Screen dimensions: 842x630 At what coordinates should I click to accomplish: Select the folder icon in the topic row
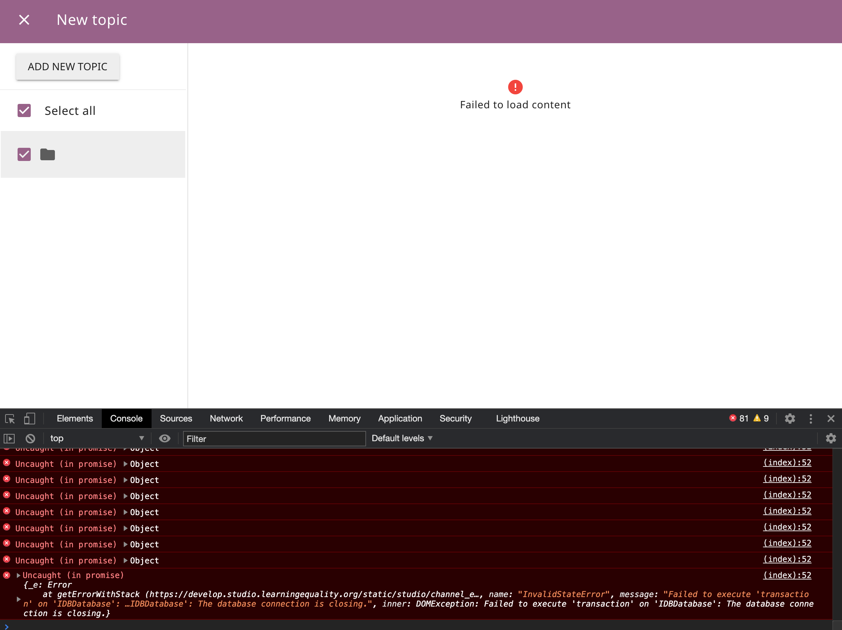click(x=48, y=154)
